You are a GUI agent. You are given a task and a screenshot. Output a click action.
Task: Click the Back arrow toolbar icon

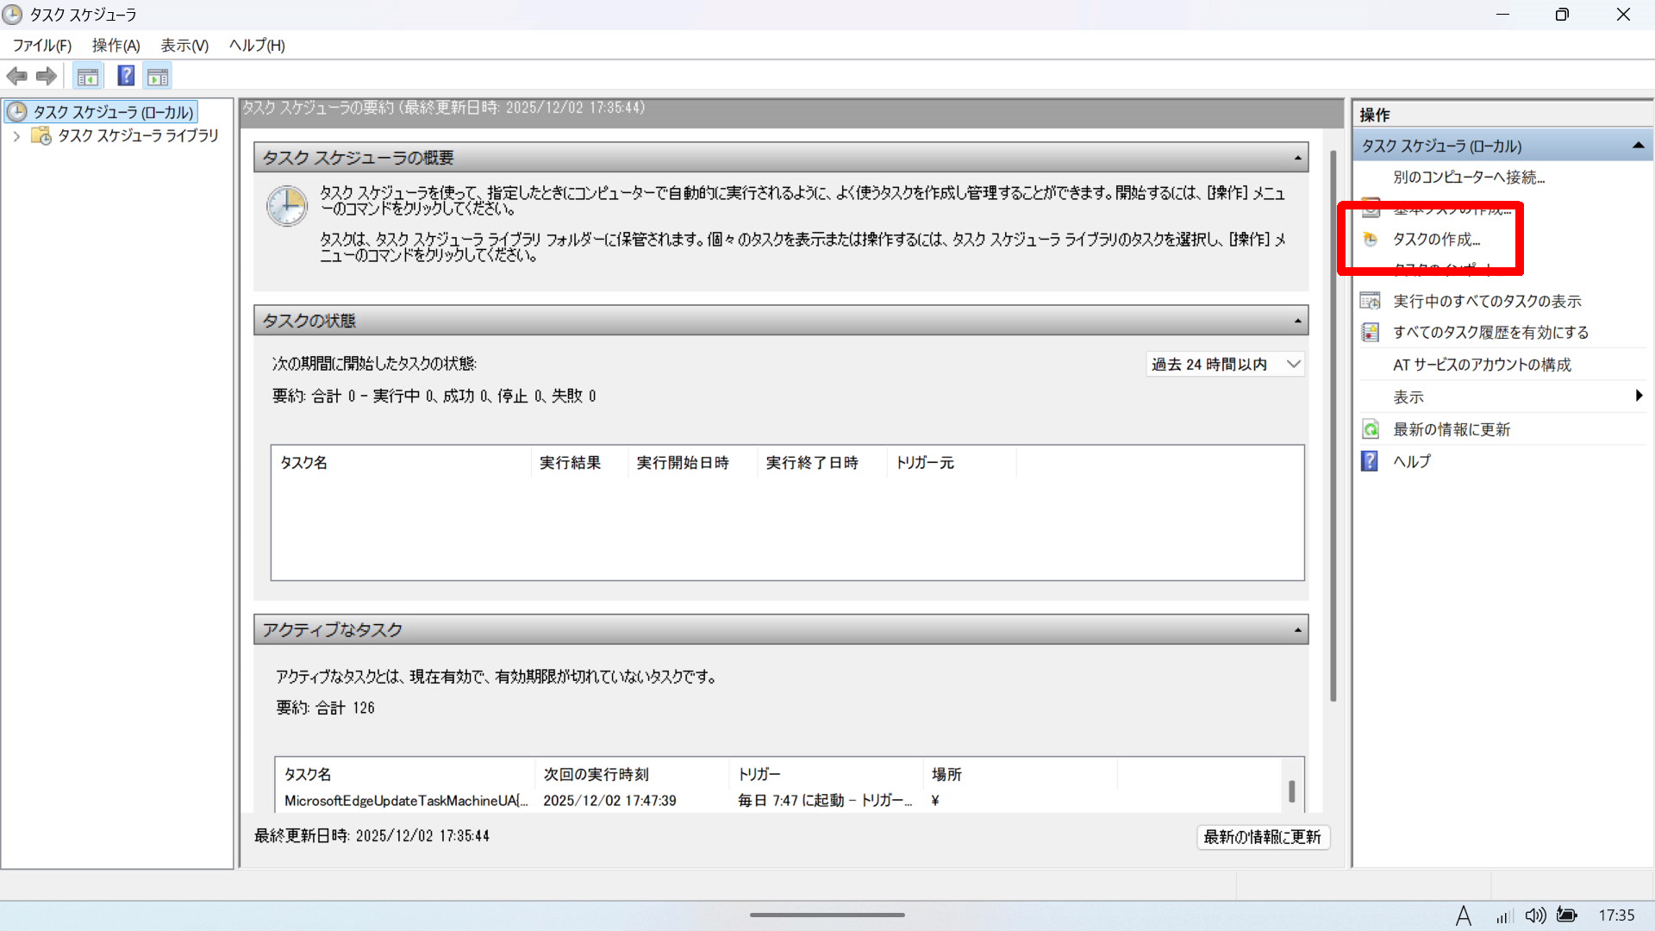(16, 77)
